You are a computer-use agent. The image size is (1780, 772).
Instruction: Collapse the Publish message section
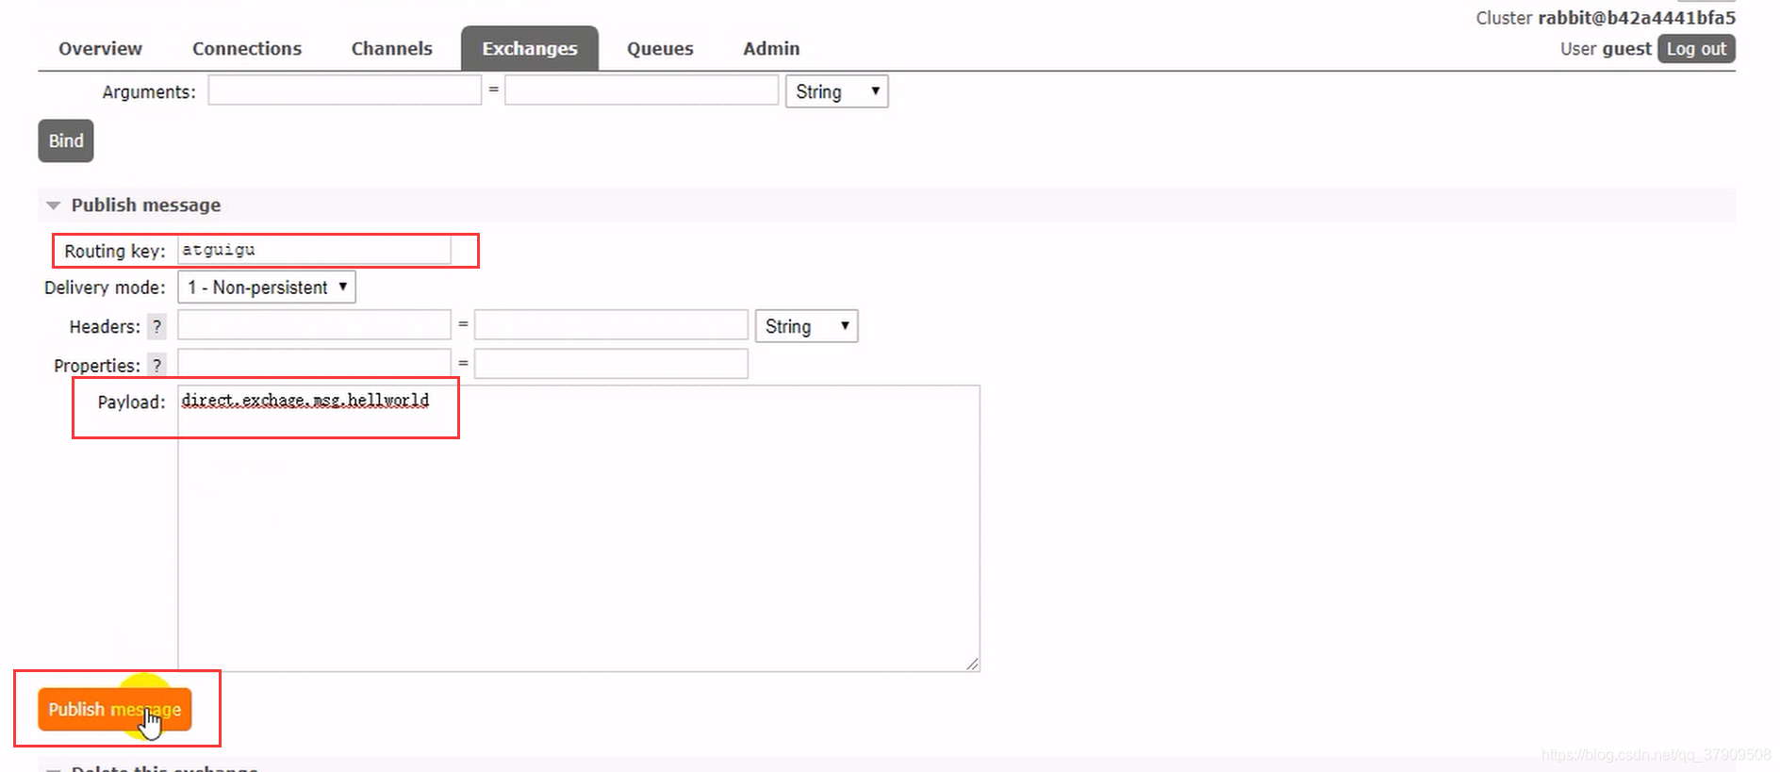[54, 205]
